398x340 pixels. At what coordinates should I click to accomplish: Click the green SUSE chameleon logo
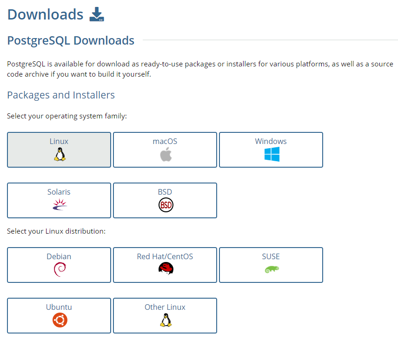[x=272, y=269]
